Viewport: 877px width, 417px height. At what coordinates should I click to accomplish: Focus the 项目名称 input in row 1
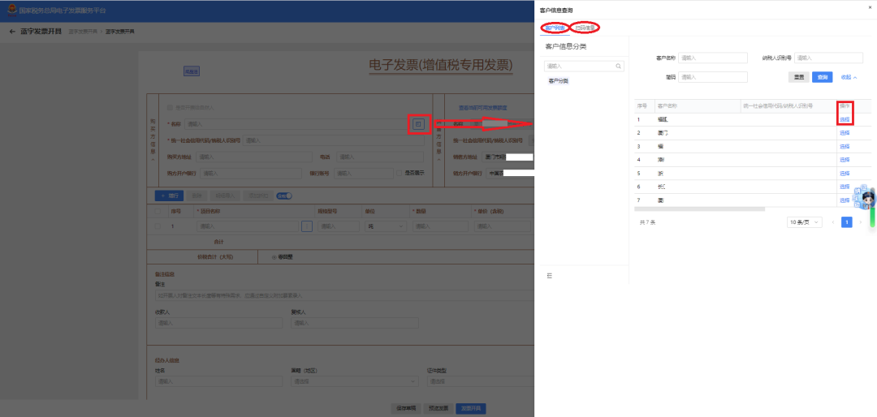247,226
